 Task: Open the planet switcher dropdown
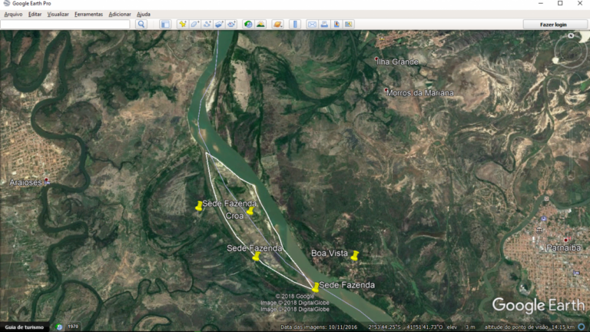[277, 25]
